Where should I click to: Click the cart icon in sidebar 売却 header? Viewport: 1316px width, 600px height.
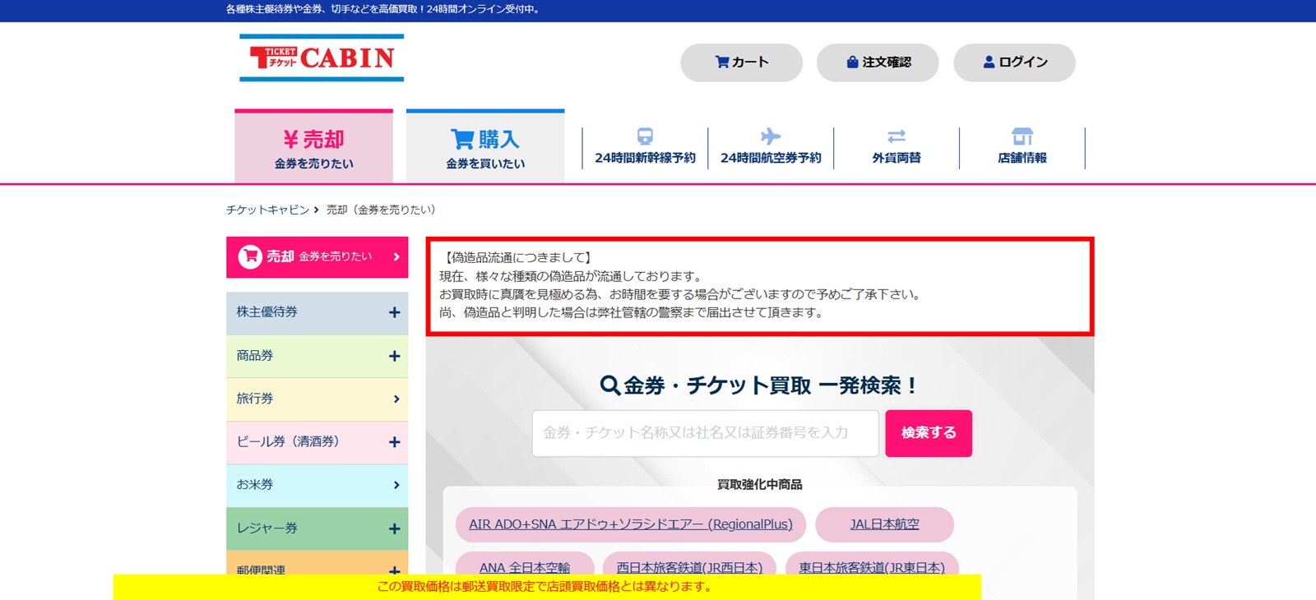coord(250,256)
